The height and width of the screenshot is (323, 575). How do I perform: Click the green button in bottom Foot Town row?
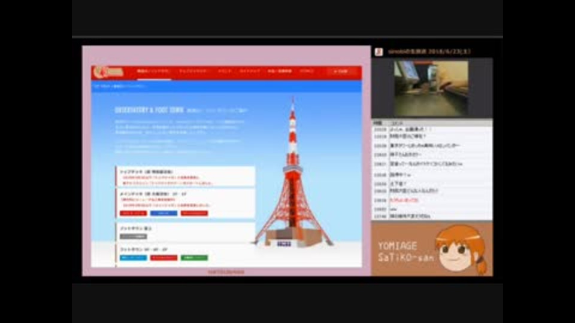pyautogui.click(x=194, y=258)
